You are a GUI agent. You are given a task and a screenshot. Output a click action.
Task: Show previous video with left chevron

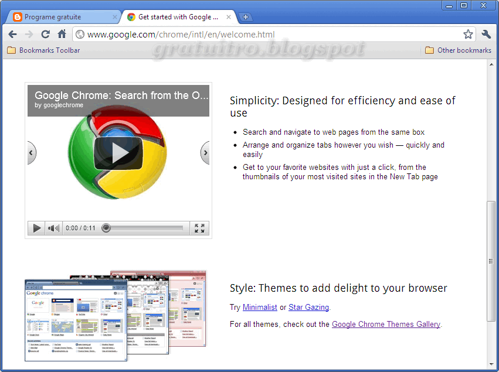[x=32, y=153]
